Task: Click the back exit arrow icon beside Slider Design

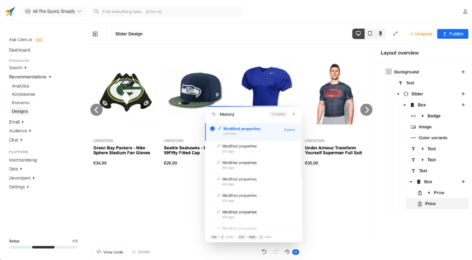Action: point(95,34)
